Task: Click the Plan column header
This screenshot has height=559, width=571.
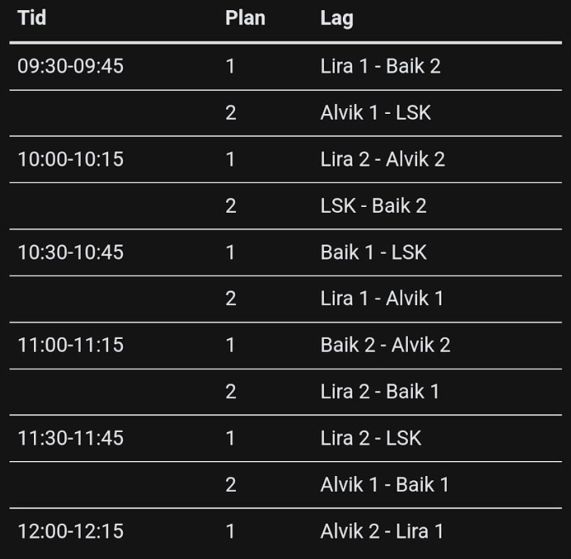Action: click(245, 18)
